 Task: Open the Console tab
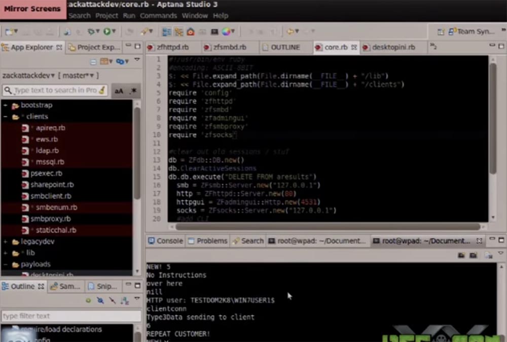click(x=165, y=241)
